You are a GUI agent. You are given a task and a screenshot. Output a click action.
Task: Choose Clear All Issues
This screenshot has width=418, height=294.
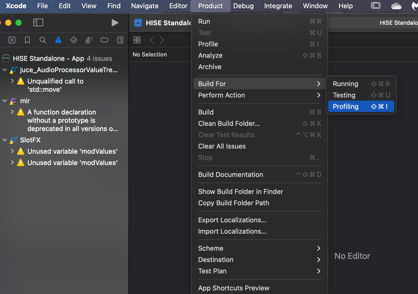click(x=260, y=146)
